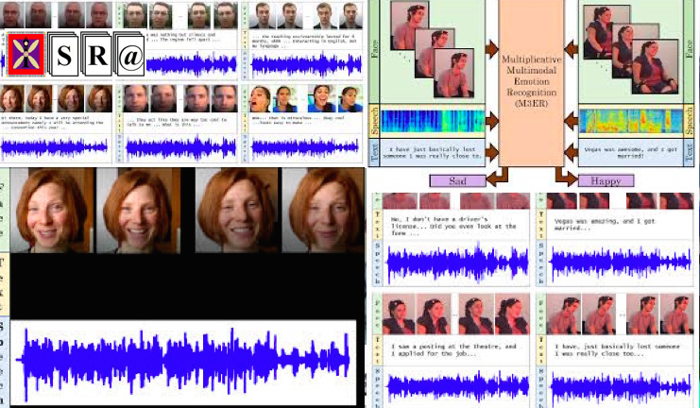This screenshot has width=700, height=408.
Task: Click the text '... too cool to talk to me ...'
Action: (177, 123)
